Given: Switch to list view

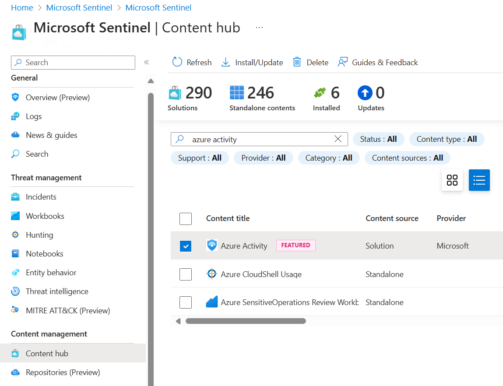Looking at the screenshot, I should click(479, 180).
